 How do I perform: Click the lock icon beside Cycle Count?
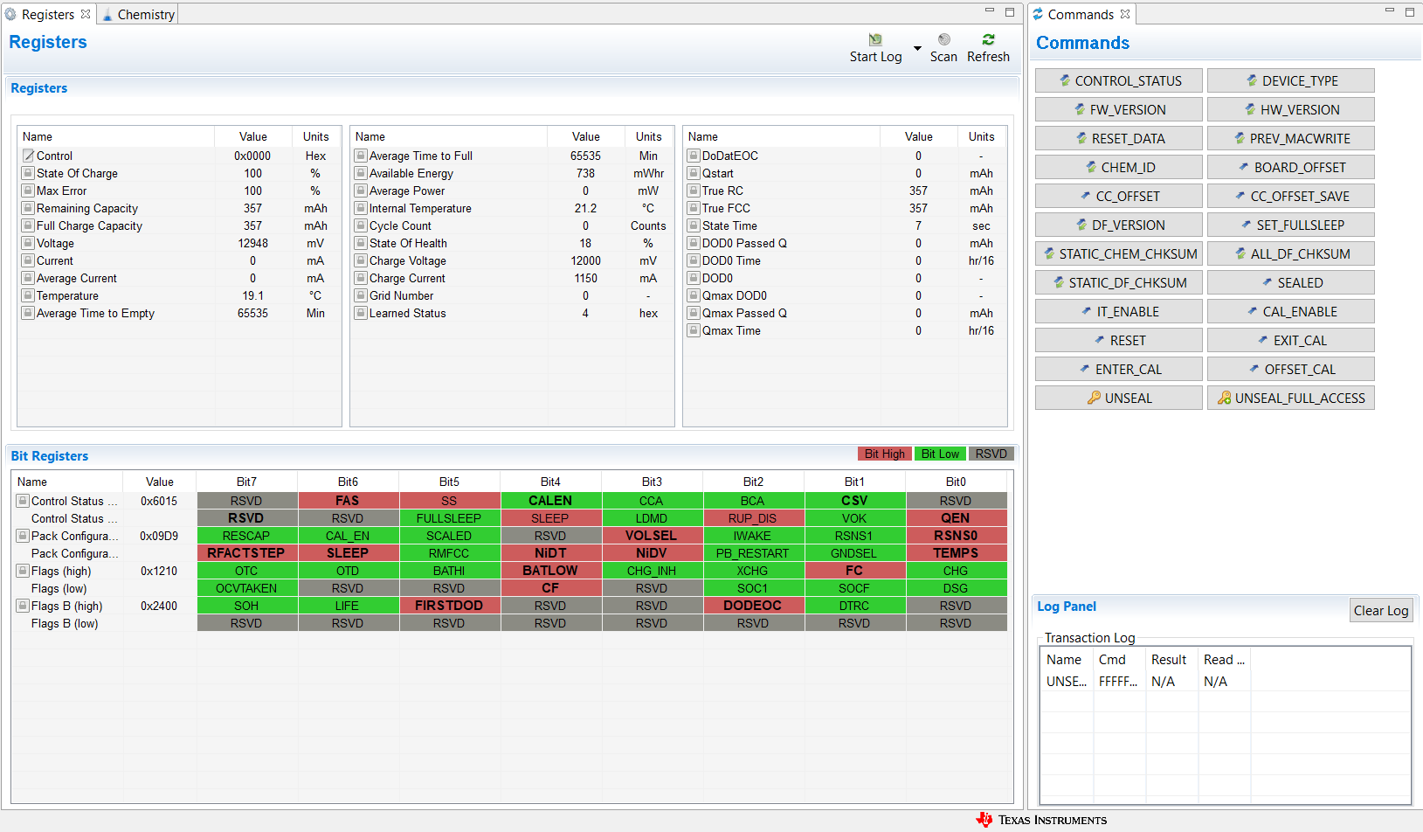coord(361,225)
